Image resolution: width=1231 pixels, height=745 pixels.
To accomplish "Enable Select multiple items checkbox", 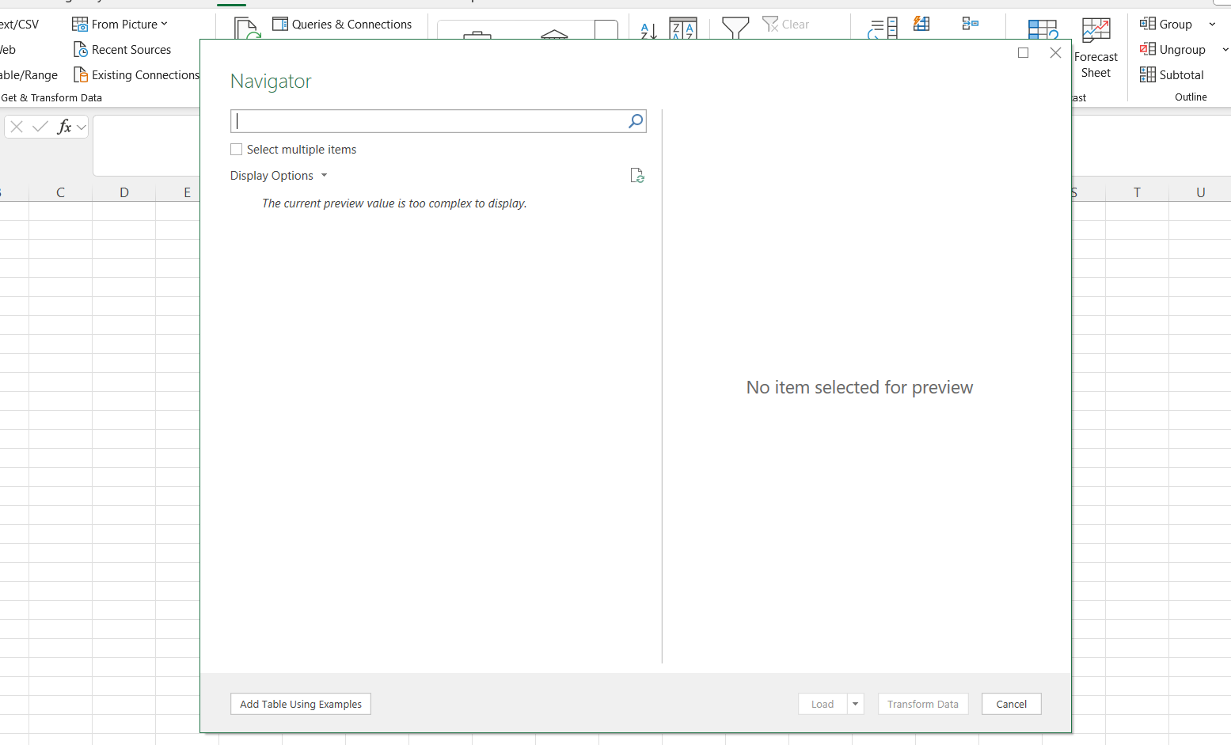I will pos(236,150).
